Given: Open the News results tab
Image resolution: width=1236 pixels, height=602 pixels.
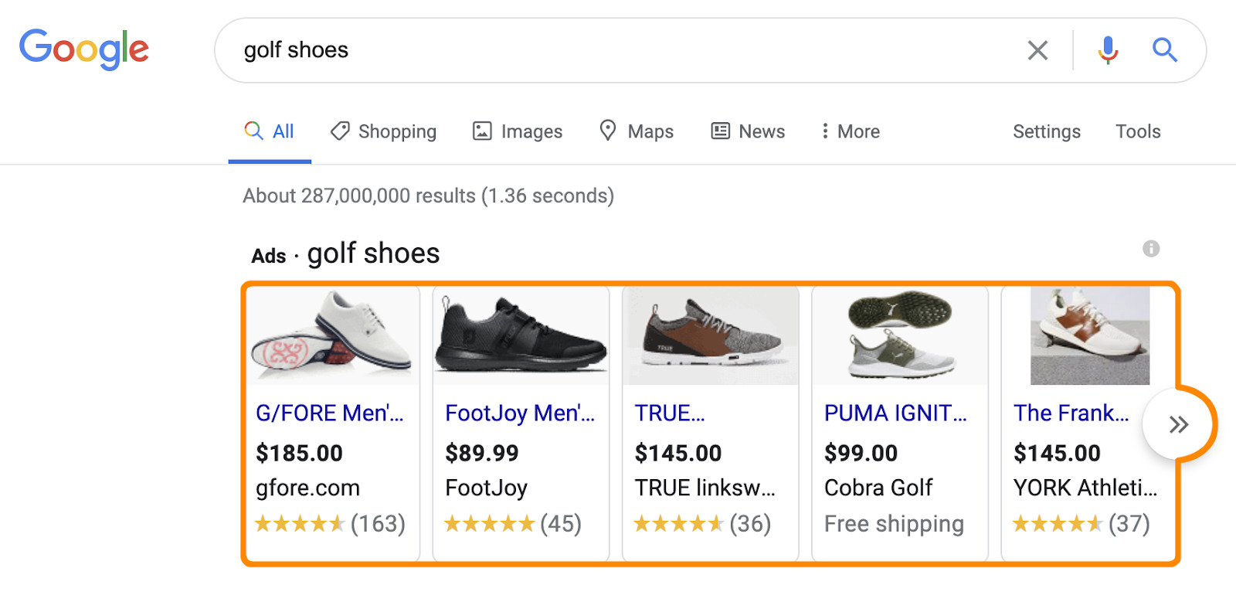Looking at the screenshot, I should [748, 131].
